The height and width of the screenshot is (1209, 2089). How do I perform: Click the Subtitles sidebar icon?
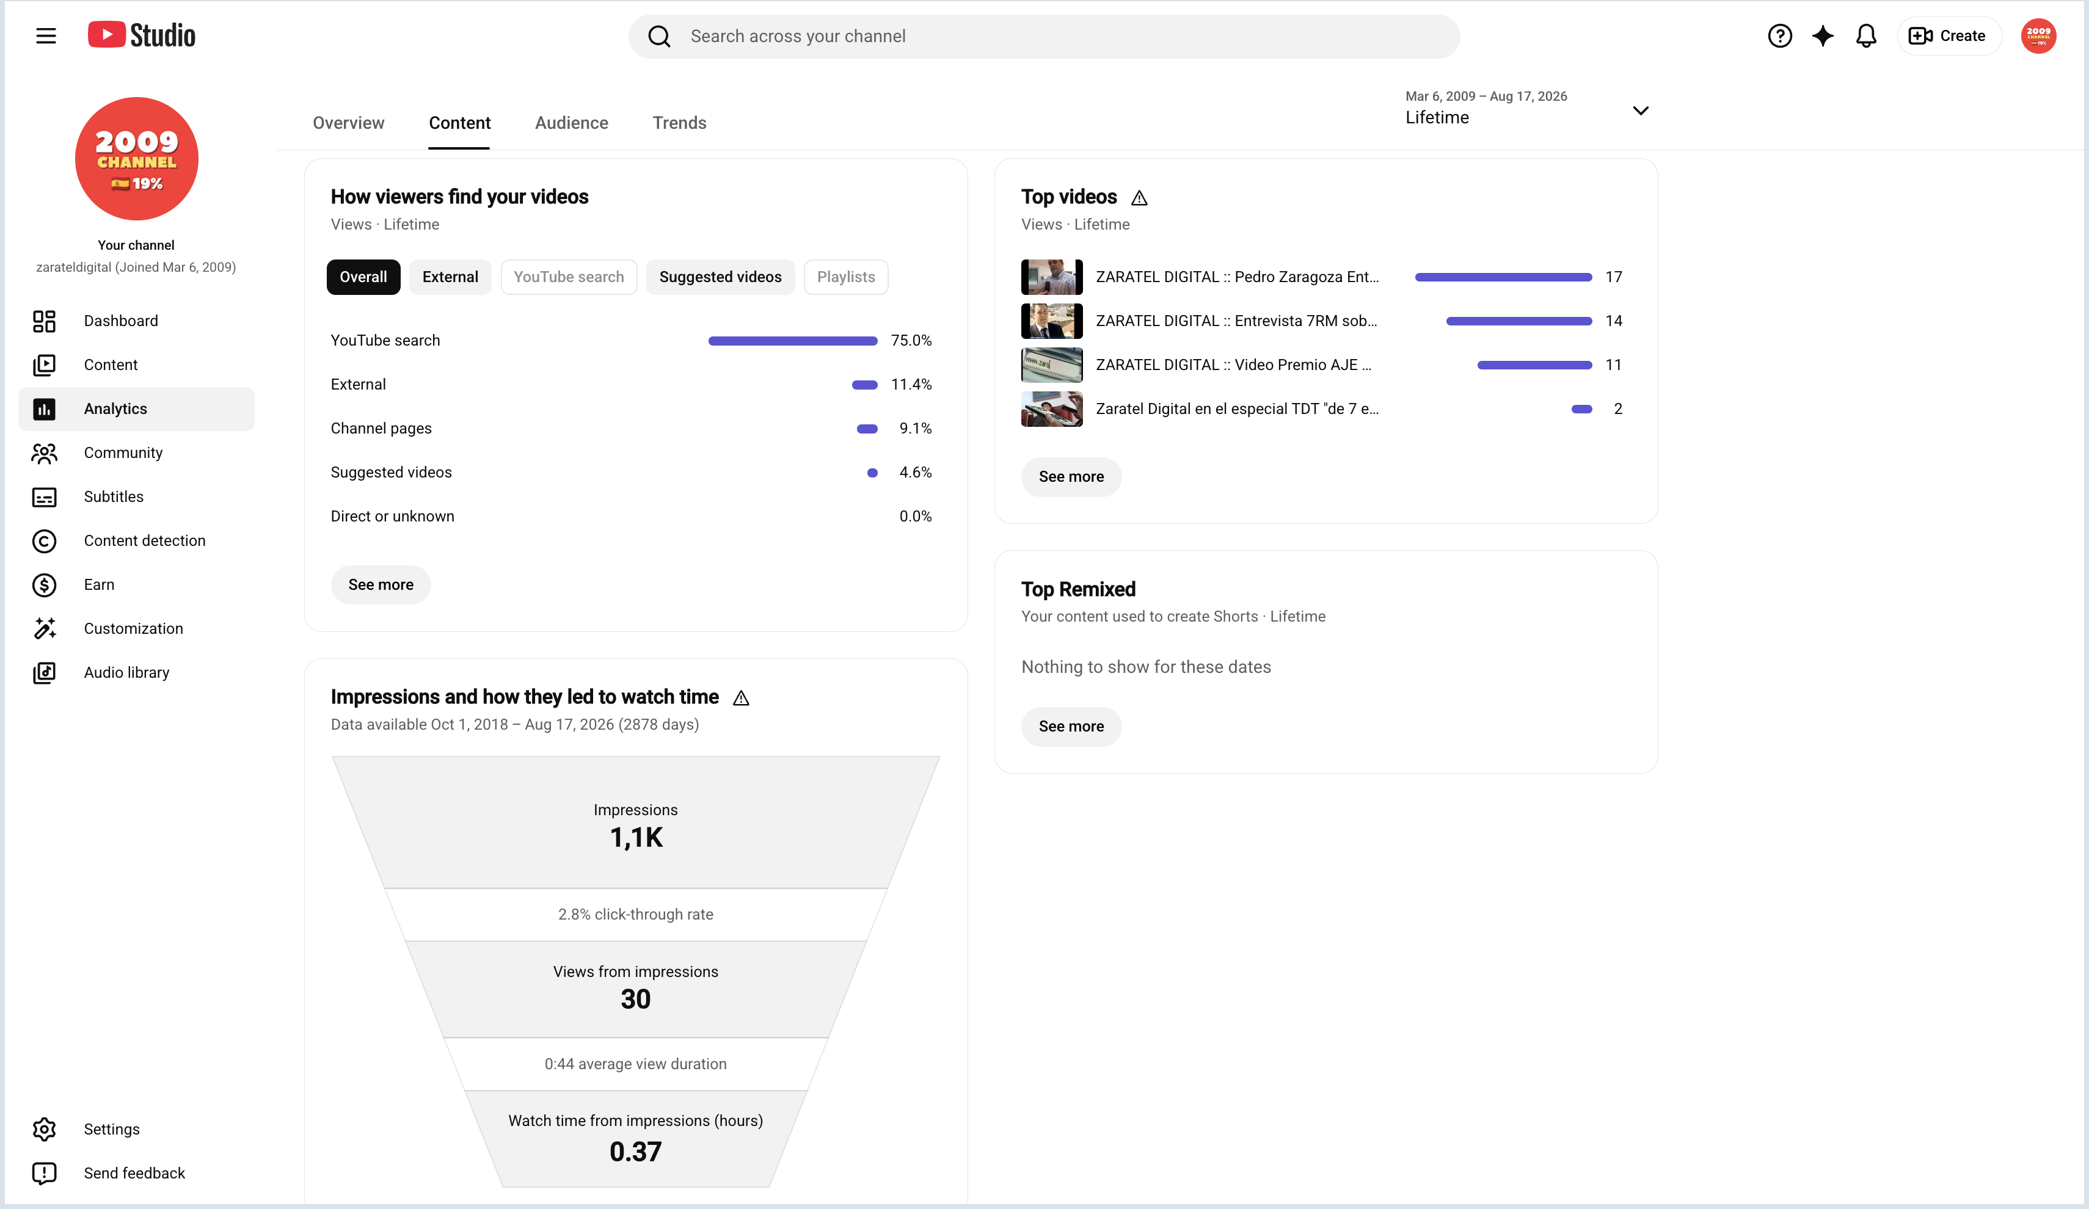tap(44, 496)
